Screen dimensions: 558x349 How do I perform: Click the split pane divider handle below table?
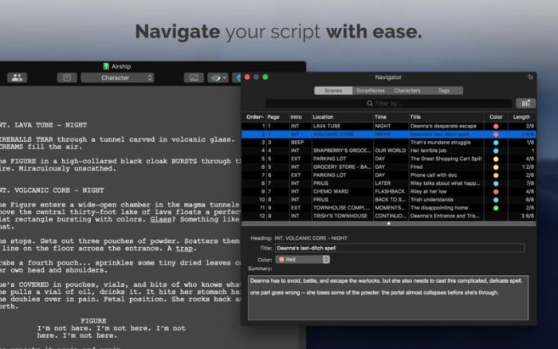click(389, 224)
